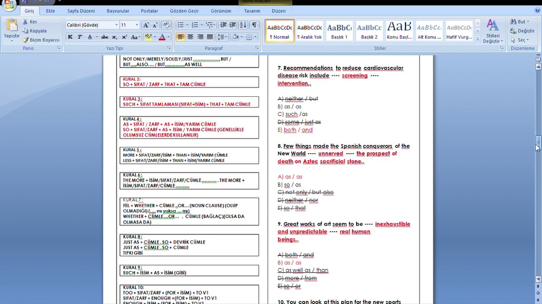Open the Pano clipboard dialog launcher
The height and width of the screenshot is (304, 542).
pos(59,48)
